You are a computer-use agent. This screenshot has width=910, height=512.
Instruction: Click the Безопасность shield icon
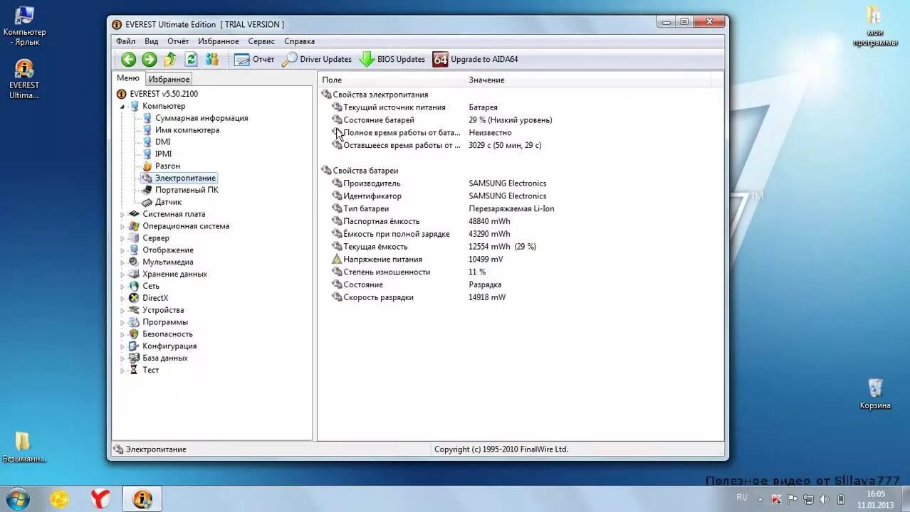[x=133, y=334]
